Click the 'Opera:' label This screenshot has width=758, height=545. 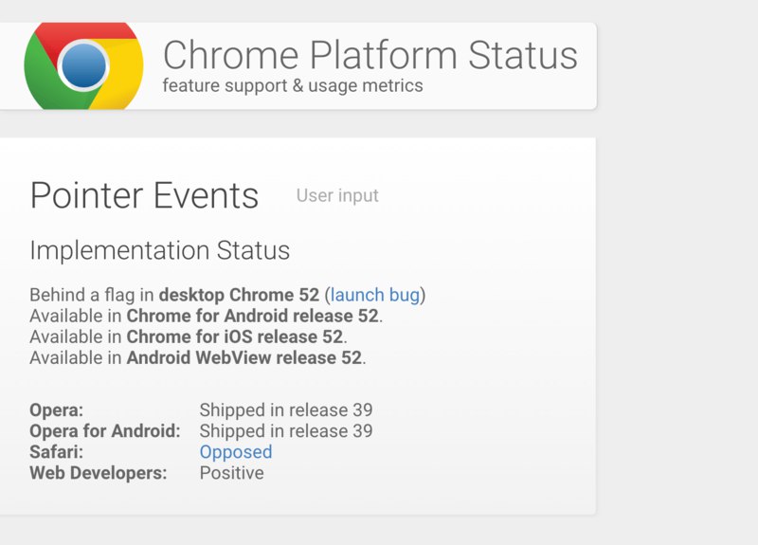click(57, 410)
